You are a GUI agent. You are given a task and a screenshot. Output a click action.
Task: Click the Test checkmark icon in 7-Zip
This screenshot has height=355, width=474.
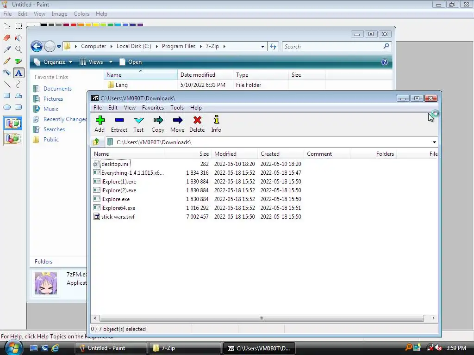(138, 121)
